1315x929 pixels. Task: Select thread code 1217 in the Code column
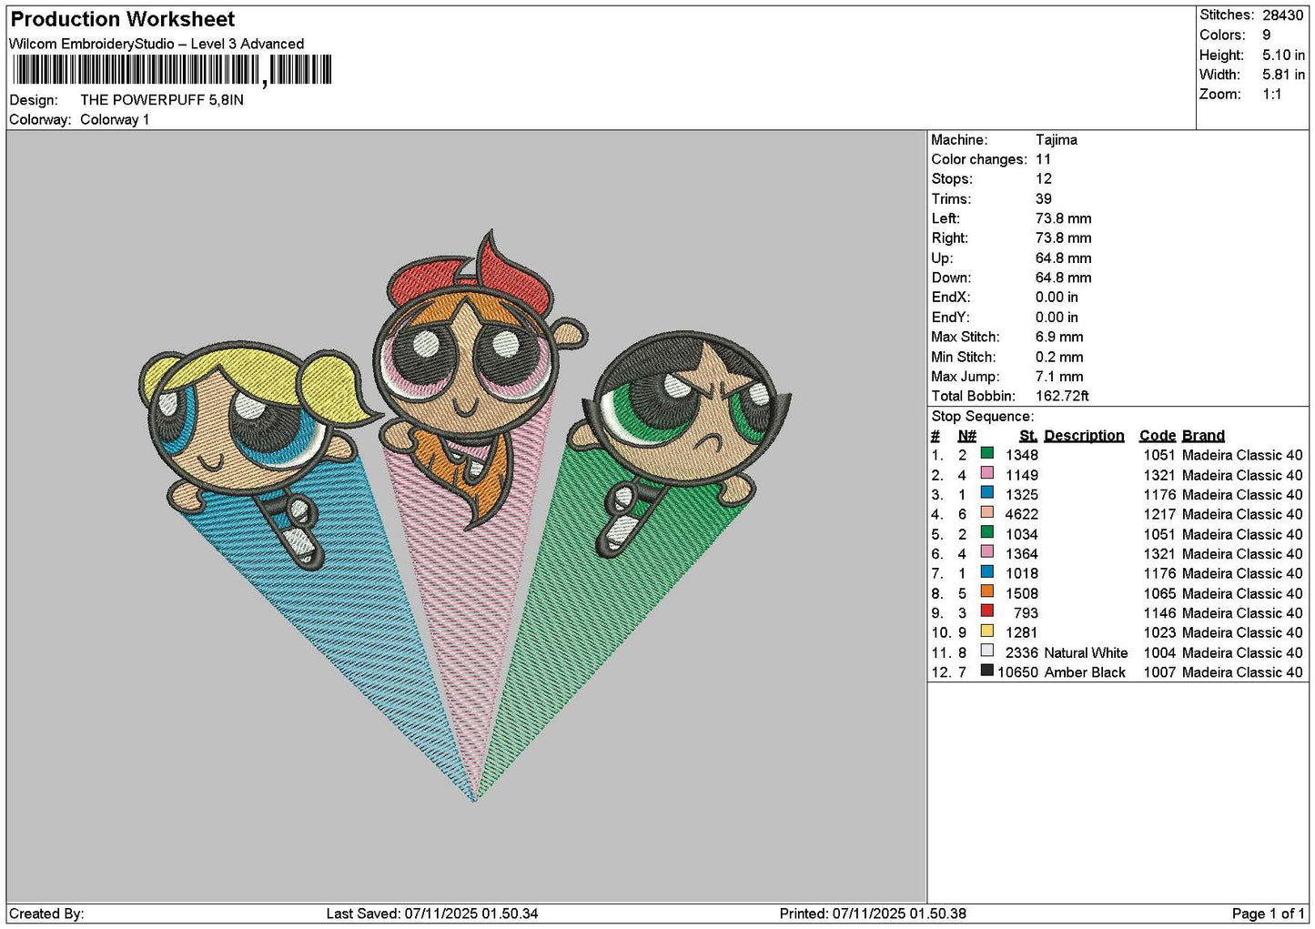coord(1159,514)
